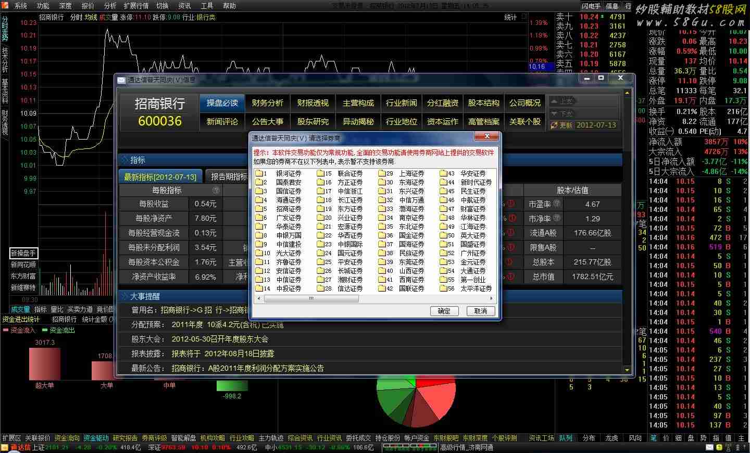750x453 pixels.
Task: Open 委托成交 bottom toolbar item
Action: [359, 438]
